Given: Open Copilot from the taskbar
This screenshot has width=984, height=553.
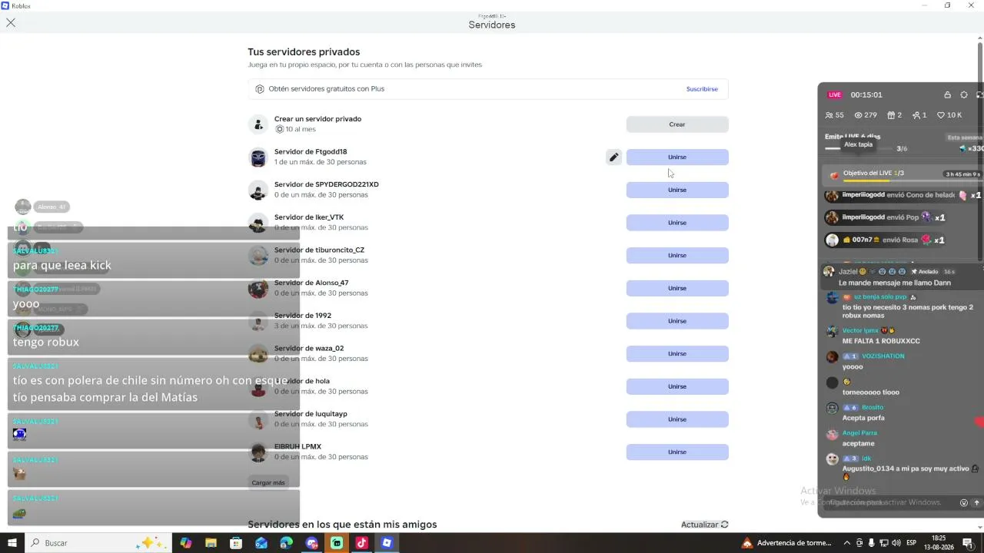Looking at the screenshot, I should [x=186, y=543].
